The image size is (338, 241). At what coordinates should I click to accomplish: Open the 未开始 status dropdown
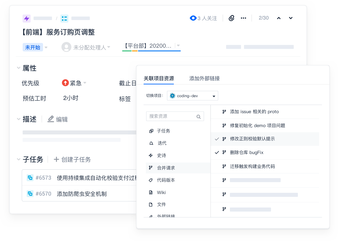point(35,47)
